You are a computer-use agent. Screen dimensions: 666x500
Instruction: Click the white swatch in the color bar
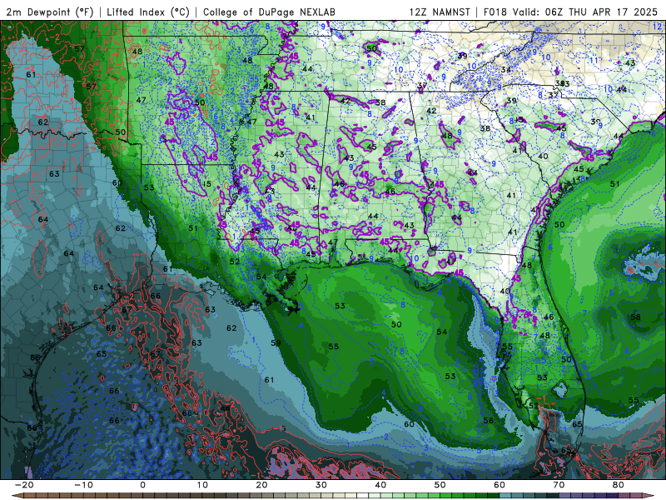pos(363,496)
